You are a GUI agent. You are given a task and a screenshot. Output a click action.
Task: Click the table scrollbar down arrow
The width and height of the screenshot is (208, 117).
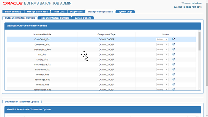(199, 89)
